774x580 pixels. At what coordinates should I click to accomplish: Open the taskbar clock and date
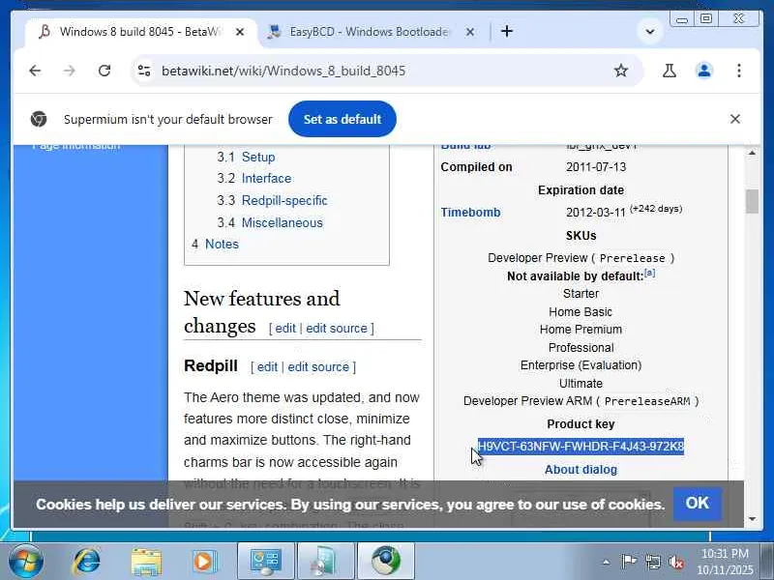[725, 562]
